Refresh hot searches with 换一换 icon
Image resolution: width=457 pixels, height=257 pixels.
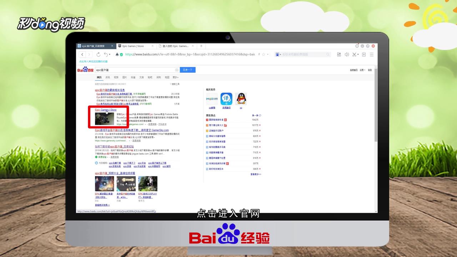click(260, 116)
